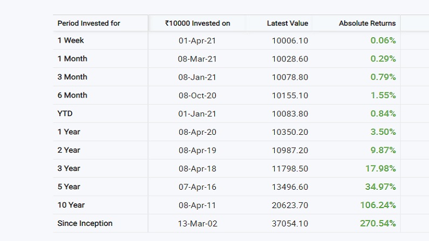Screen dimensions: 429x241
Task: Click the ₹10000 Invested on column header
Action: coord(198,23)
